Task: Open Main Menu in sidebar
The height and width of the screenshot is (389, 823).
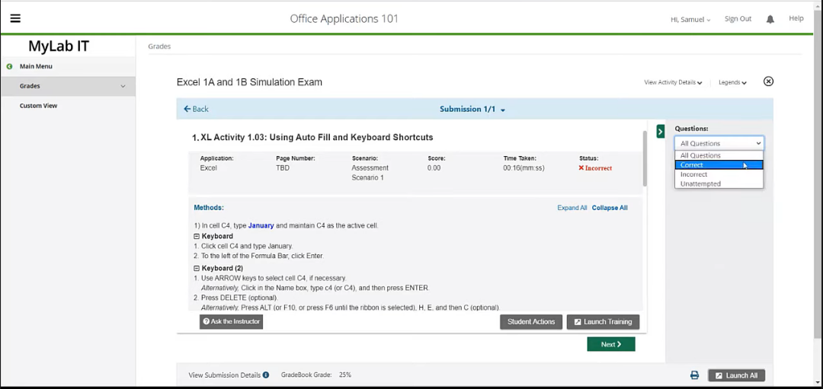Action: click(36, 66)
